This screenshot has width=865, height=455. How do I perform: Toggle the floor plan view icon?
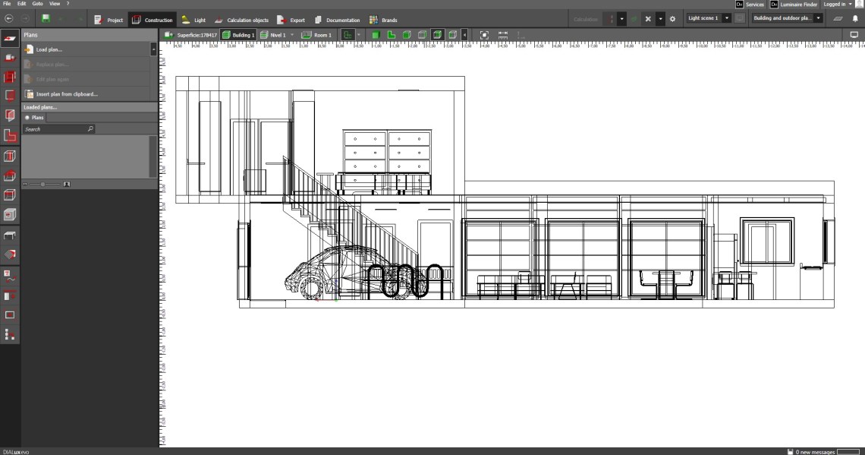392,35
